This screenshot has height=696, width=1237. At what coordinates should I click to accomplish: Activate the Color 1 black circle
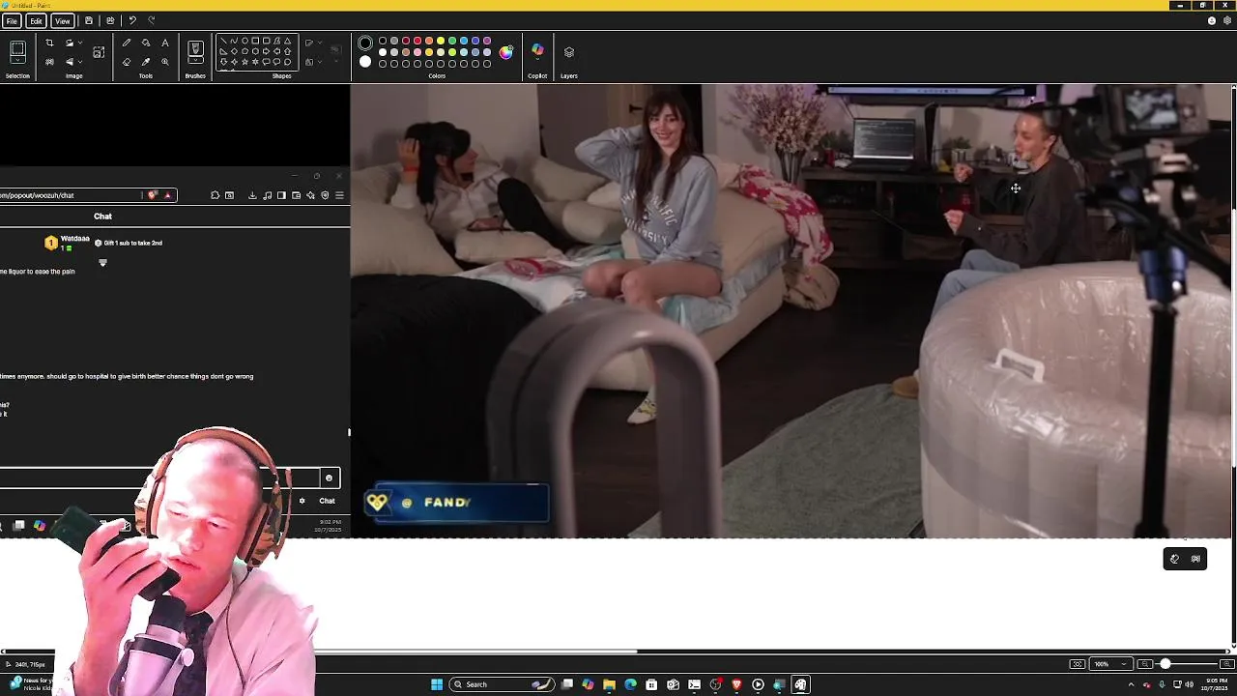(365, 43)
